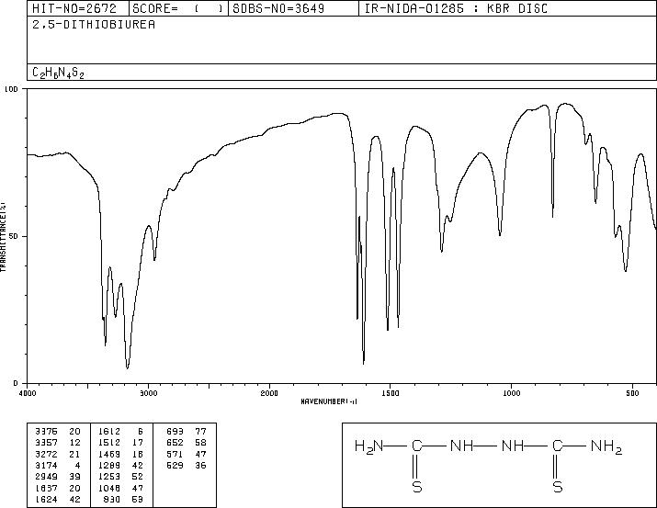Click the 2000 wavenumber axis label
This screenshot has height=508, width=657.
pos(269,393)
